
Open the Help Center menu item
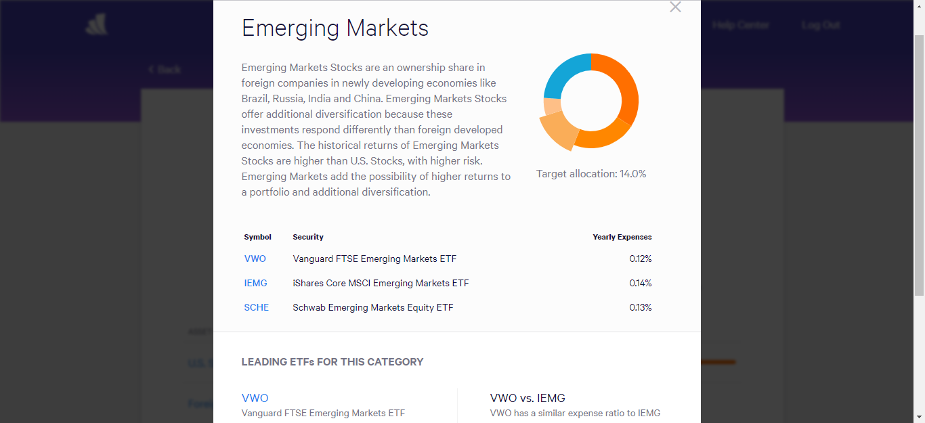[x=740, y=25]
